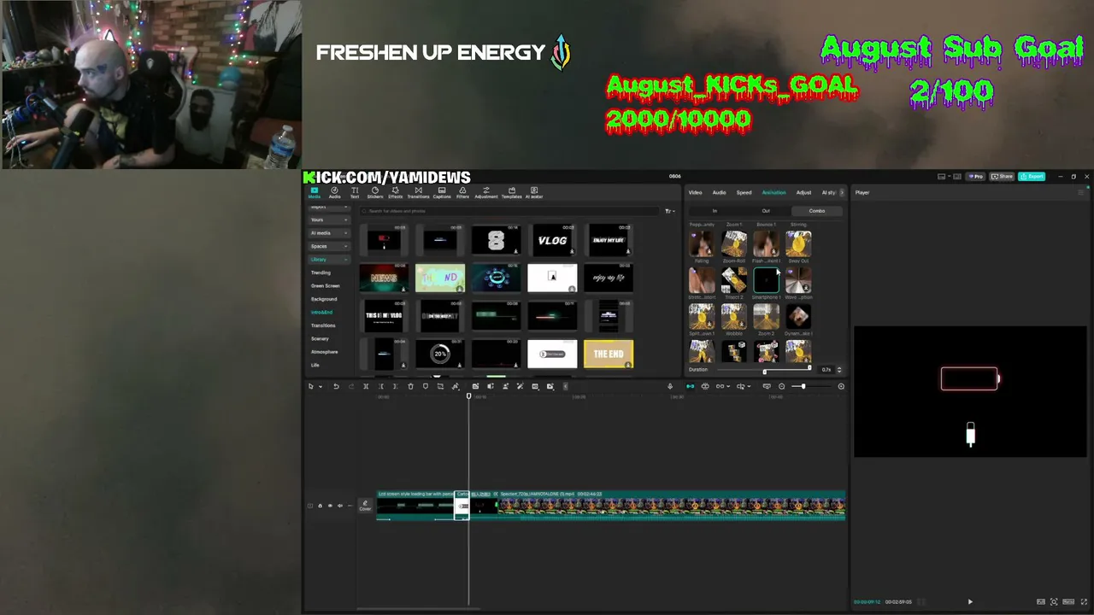Zoom out the timeline with minus icon
Image resolution: width=1094 pixels, height=615 pixels.
coord(781,387)
